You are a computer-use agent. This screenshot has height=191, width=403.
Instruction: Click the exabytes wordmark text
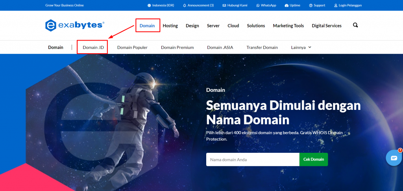click(x=81, y=25)
